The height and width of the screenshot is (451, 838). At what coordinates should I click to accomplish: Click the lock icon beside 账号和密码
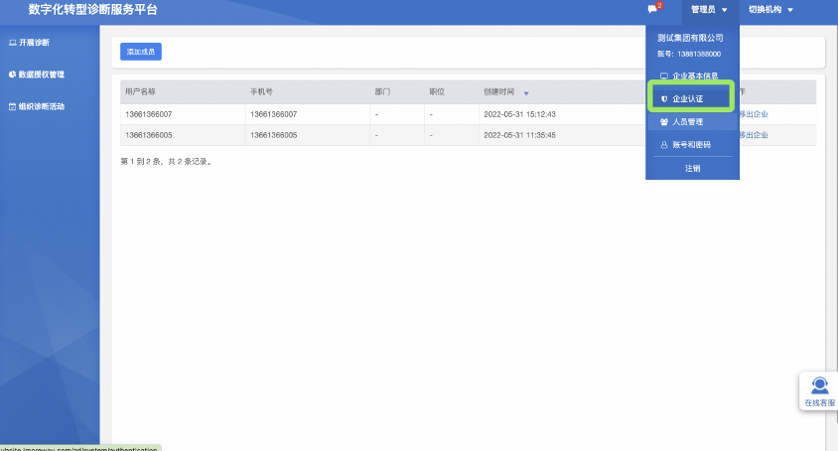pyautogui.click(x=664, y=145)
